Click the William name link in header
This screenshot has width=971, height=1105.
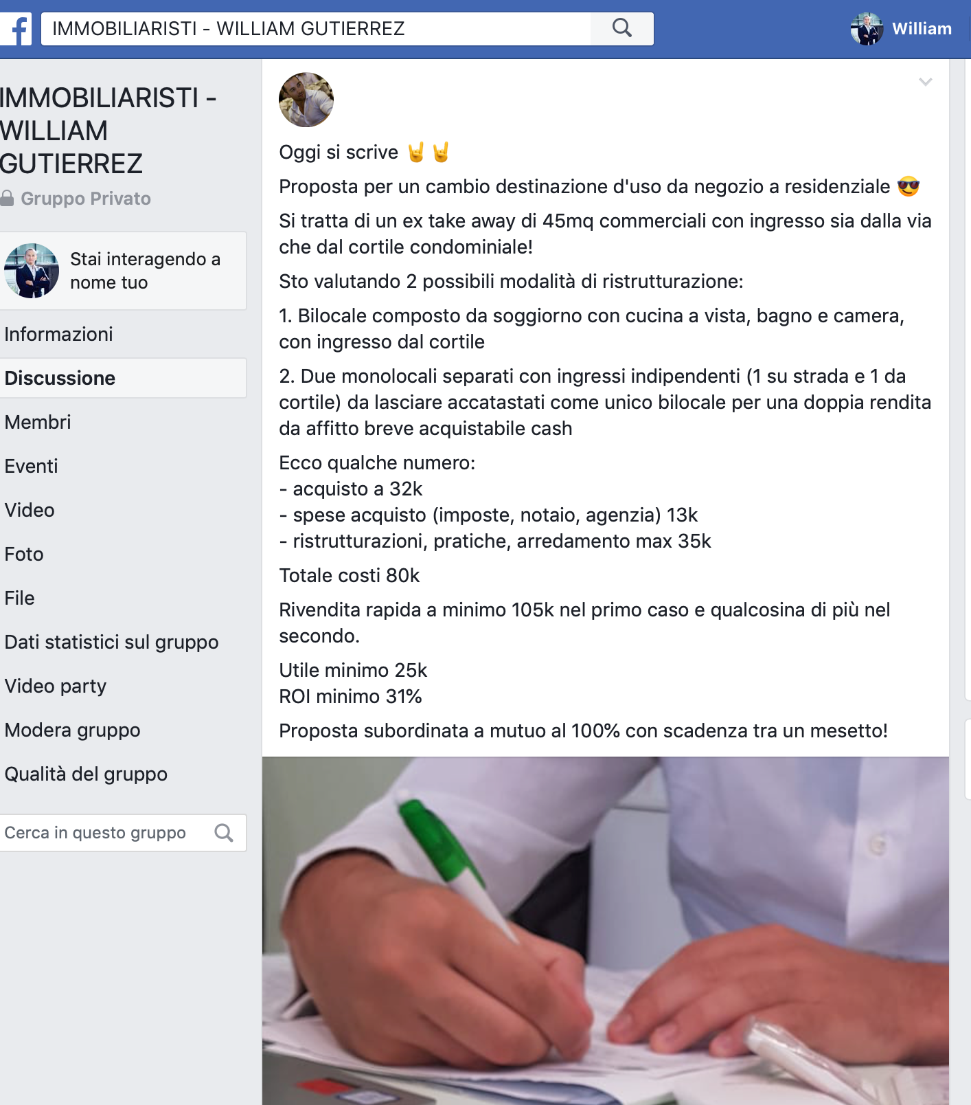click(x=922, y=29)
